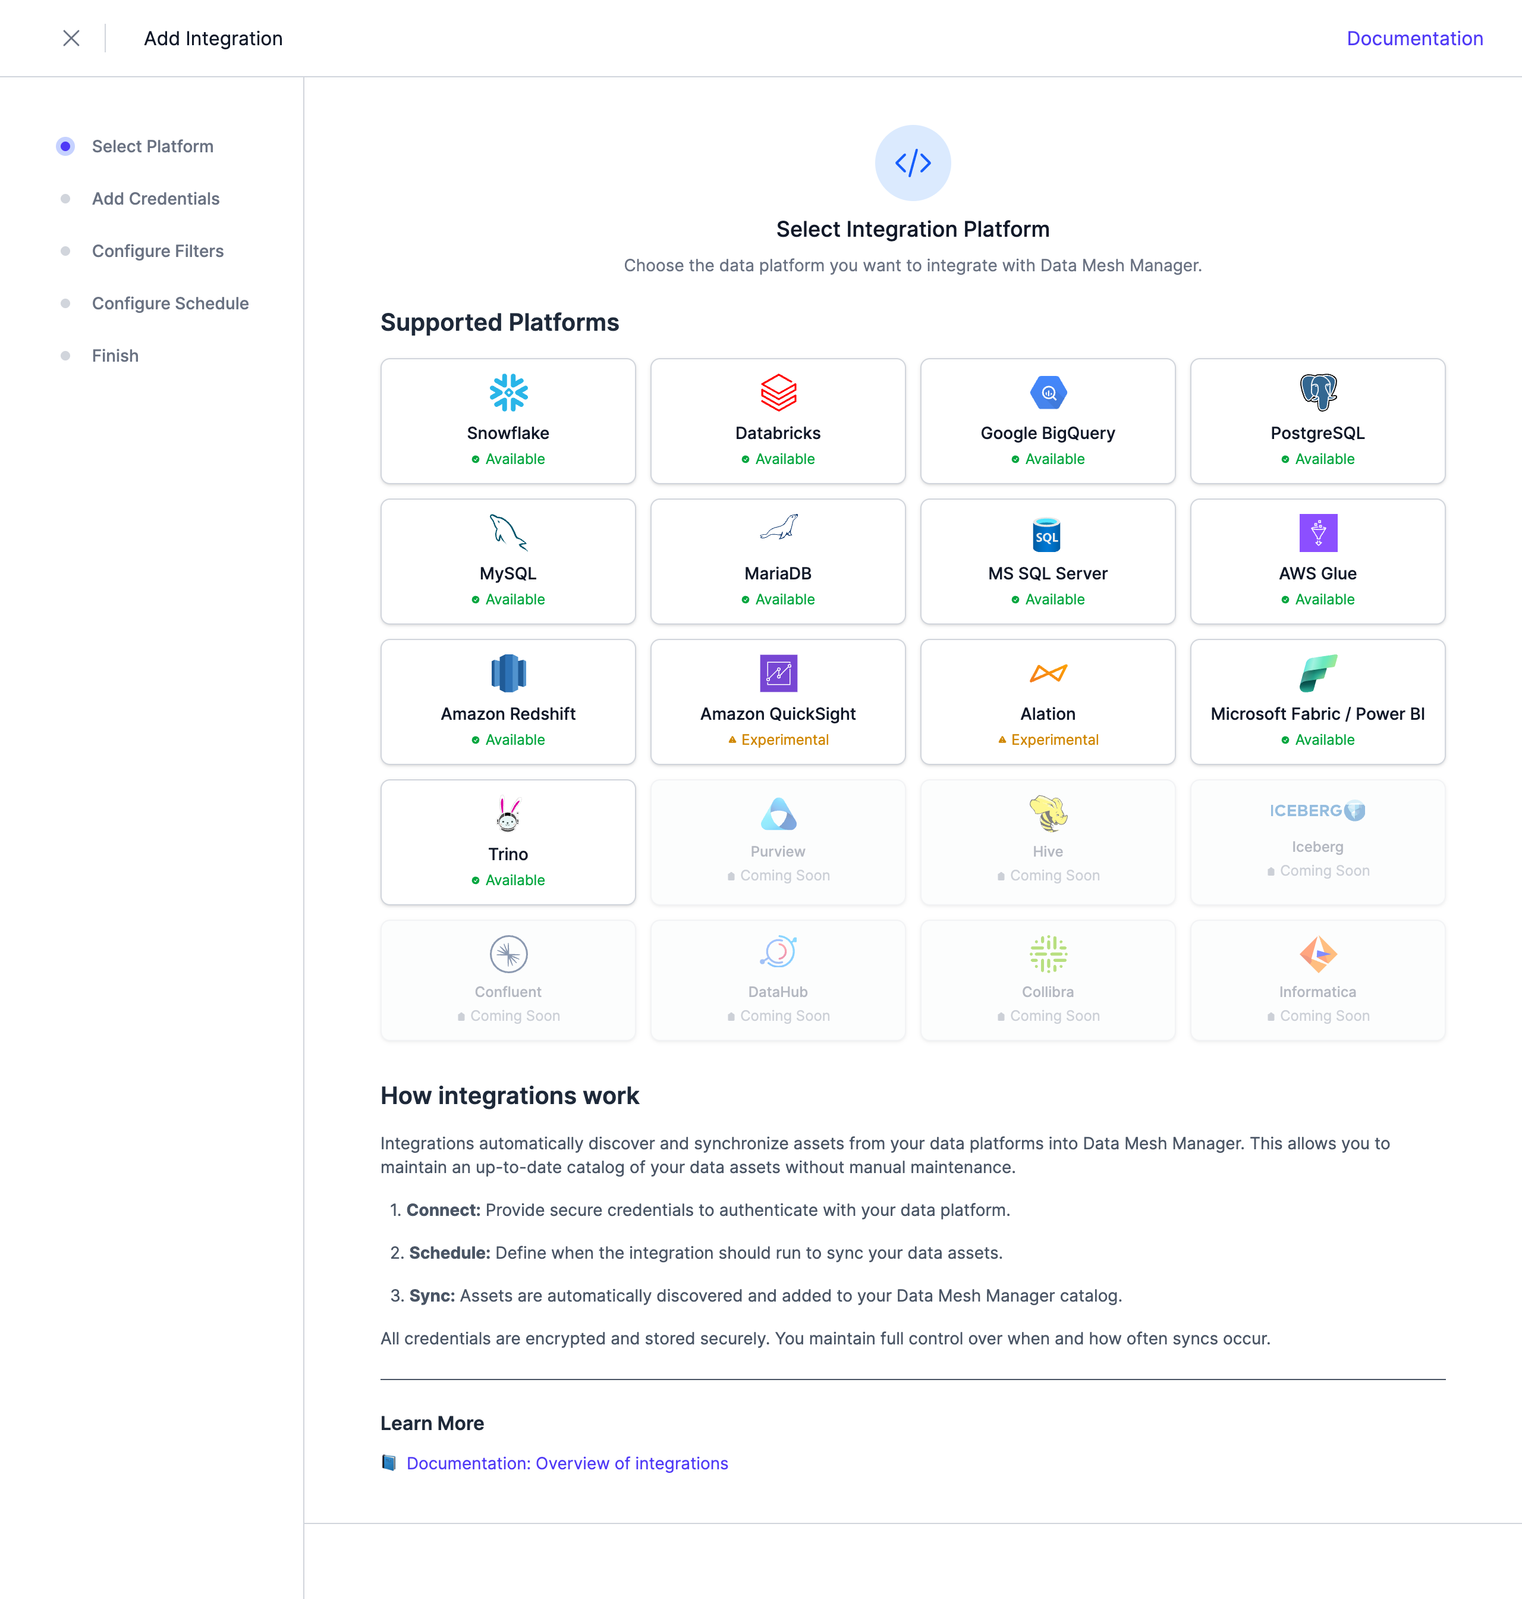
Task: Pick the Google BigQuery platform name
Action: coord(1048,434)
